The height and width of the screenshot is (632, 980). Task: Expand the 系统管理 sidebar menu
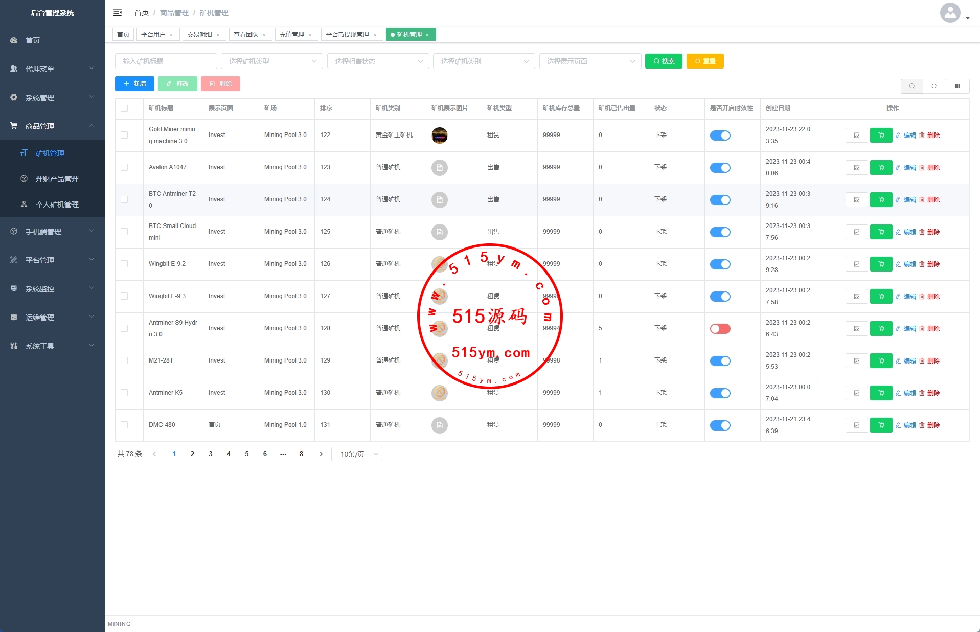point(52,98)
